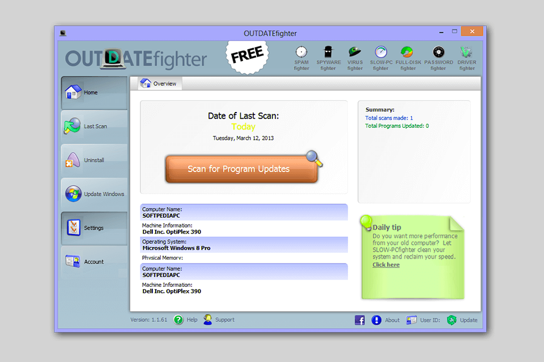Open Uninstall section in sidebar
The width and height of the screenshot is (544, 362).
(x=95, y=161)
